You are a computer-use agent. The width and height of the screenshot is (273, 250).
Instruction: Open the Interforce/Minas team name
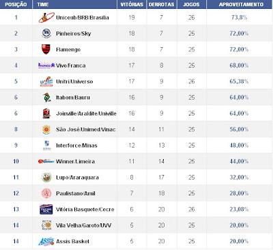(76, 145)
